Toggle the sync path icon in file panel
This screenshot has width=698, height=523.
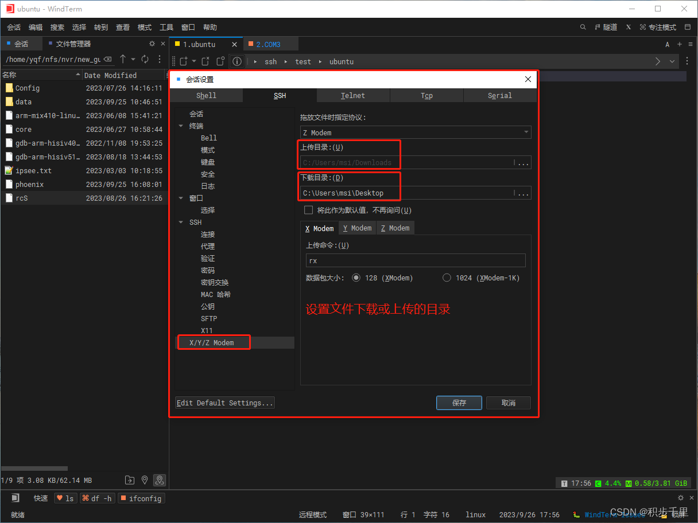point(160,480)
